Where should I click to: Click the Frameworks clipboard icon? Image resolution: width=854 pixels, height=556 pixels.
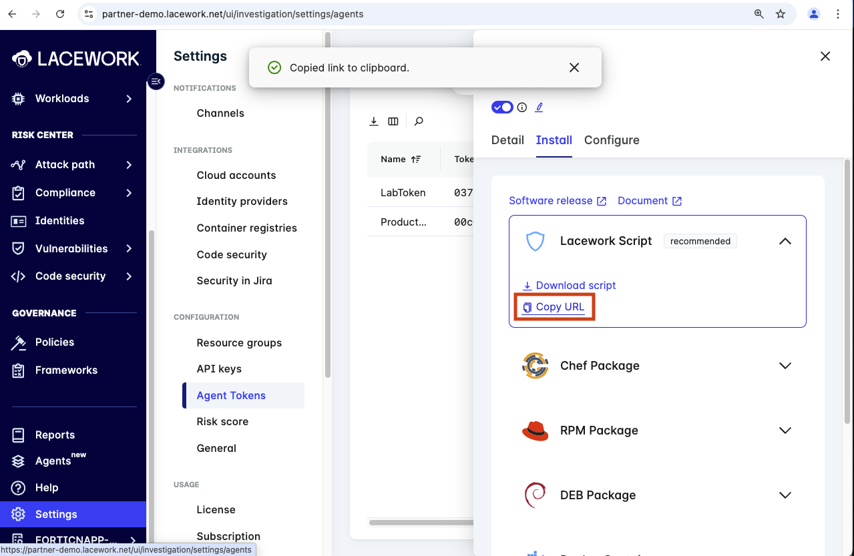coord(19,370)
